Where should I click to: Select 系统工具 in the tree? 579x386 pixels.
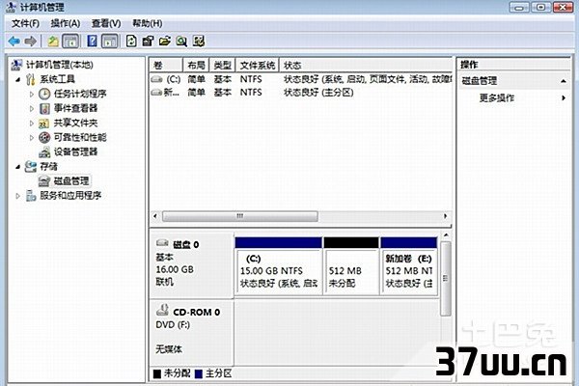pyautogui.click(x=57, y=79)
